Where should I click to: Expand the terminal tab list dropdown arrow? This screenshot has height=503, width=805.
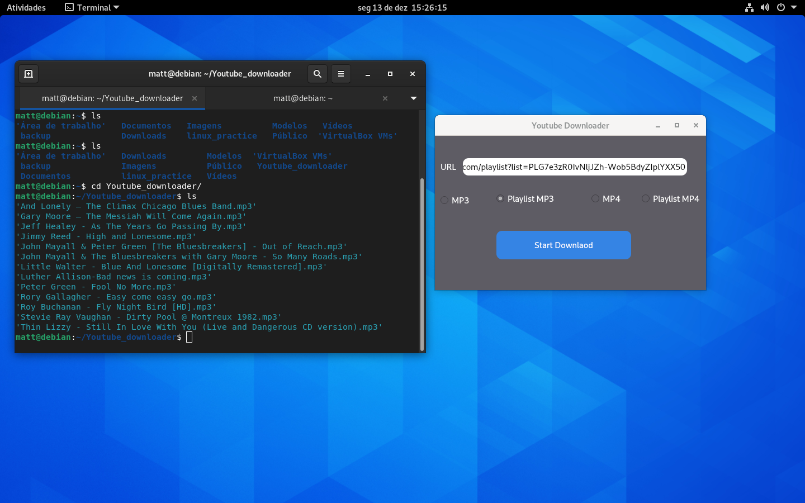click(413, 98)
